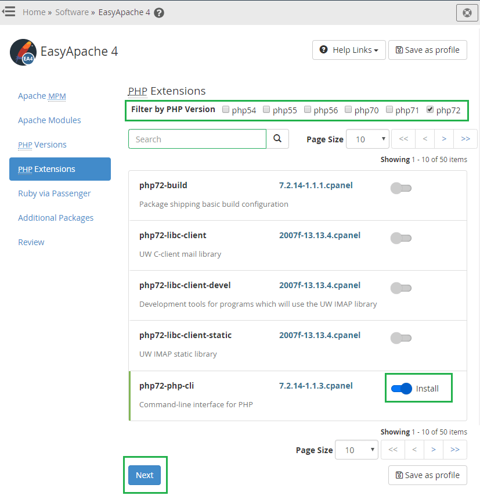480x499 pixels.
Task: Open the Apache Modules section
Action: [49, 120]
